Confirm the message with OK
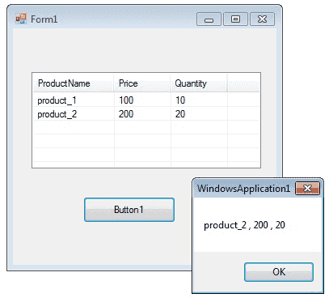The height and width of the screenshot is (298, 329). pyautogui.click(x=279, y=272)
